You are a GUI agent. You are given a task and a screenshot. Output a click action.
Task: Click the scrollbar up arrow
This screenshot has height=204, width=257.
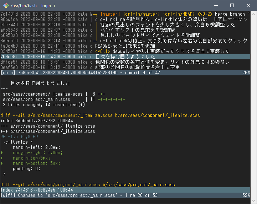pyautogui.click(x=253, y=14)
